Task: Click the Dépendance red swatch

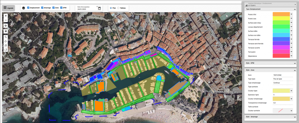Action: [281, 56]
